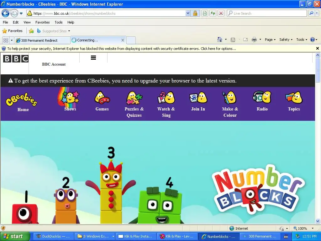This screenshot has height=241, width=321.
Task: Open the File menu
Action: (6, 22)
